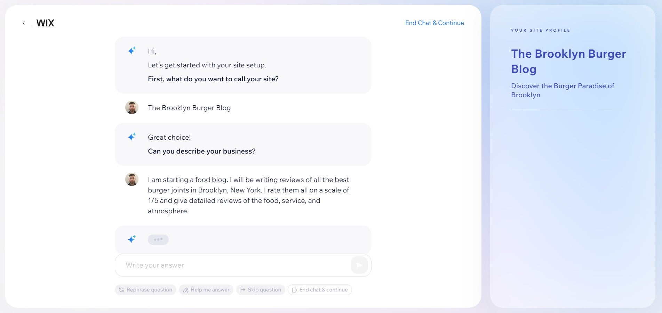Click the Wix logo

click(x=45, y=23)
